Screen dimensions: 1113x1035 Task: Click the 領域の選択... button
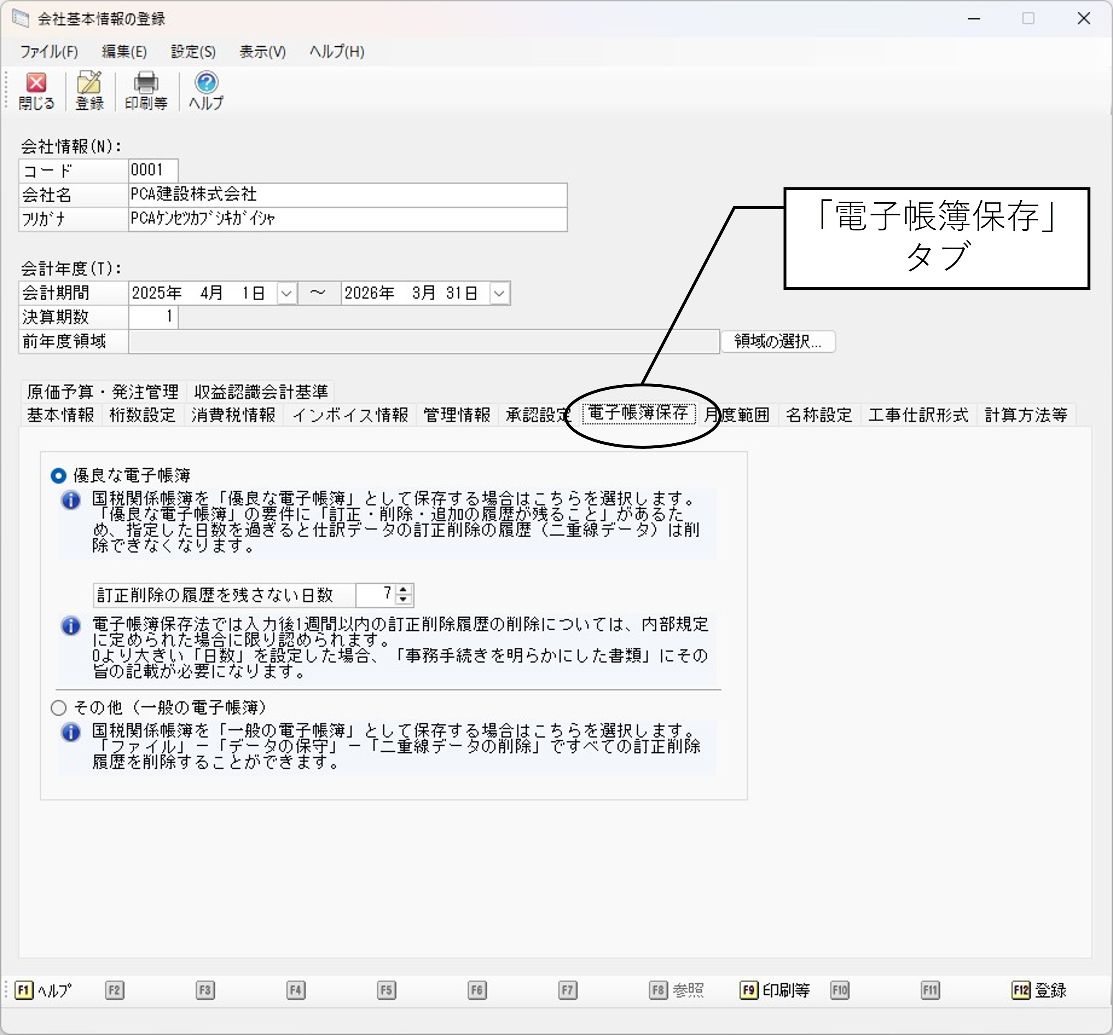(x=778, y=341)
